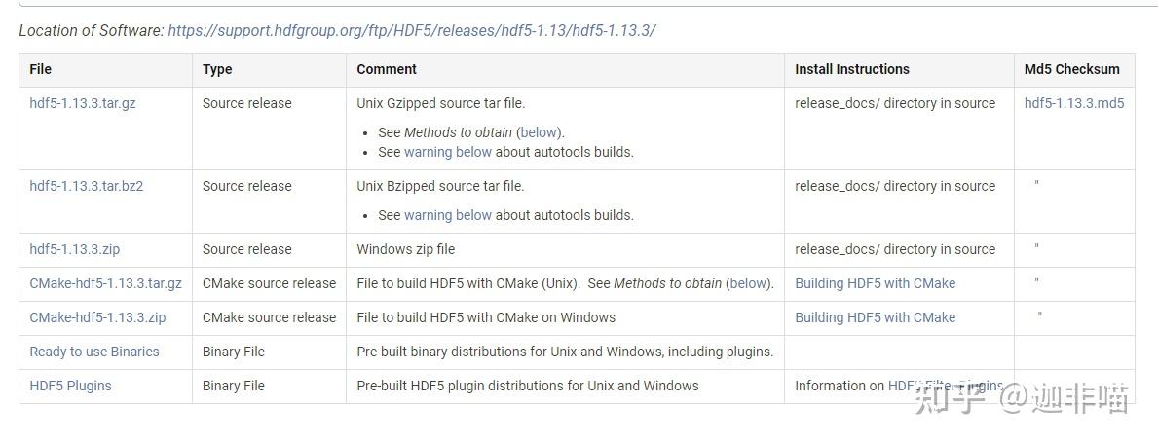
Task: Click the File column header
Action: point(41,69)
